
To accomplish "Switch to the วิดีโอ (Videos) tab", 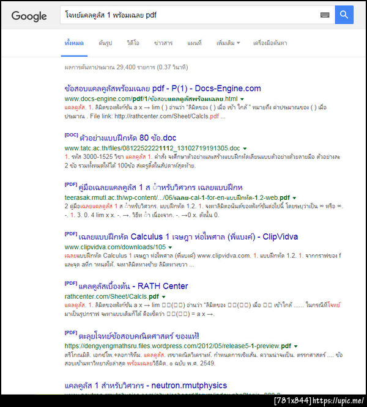I will click(x=133, y=43).
